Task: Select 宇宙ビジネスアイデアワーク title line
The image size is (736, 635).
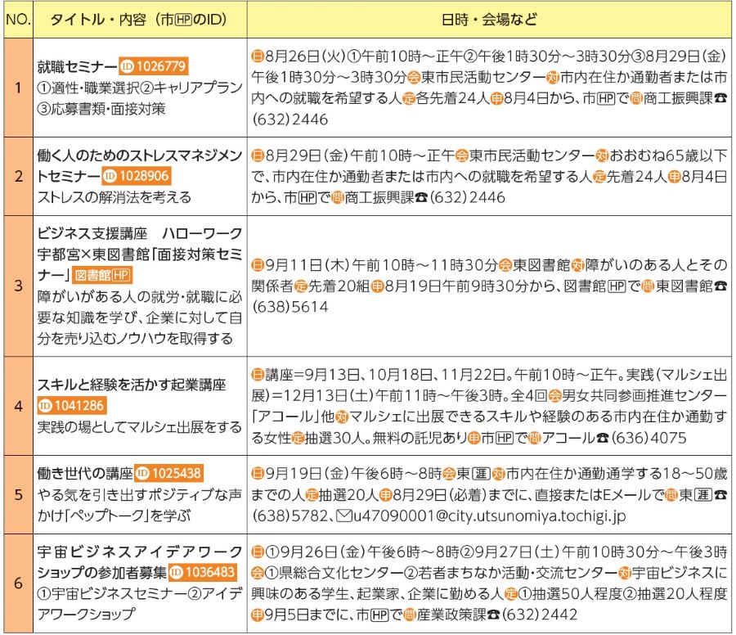Action: click(x=140, y=552)
